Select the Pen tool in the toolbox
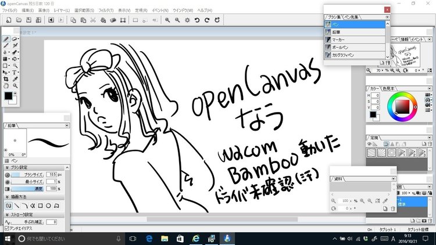This screenshot has height=245, width=436. click(x=6, y=39)
